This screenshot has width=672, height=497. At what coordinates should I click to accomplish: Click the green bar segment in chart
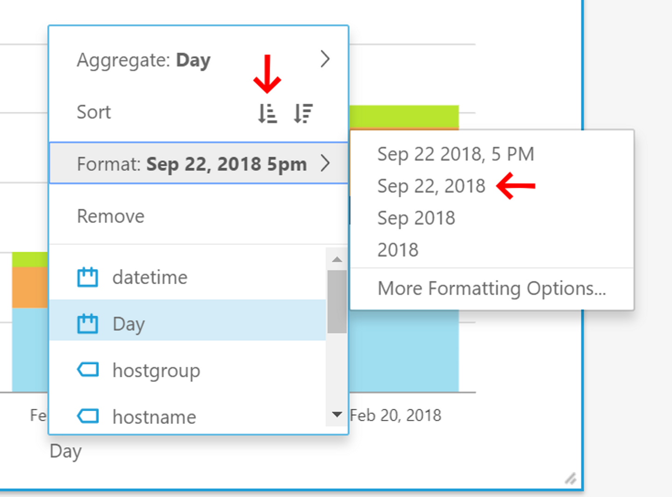point(404,116)
